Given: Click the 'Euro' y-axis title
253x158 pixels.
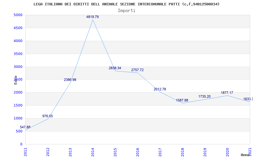Looking at the screenshot, I should tap(15, 80).
